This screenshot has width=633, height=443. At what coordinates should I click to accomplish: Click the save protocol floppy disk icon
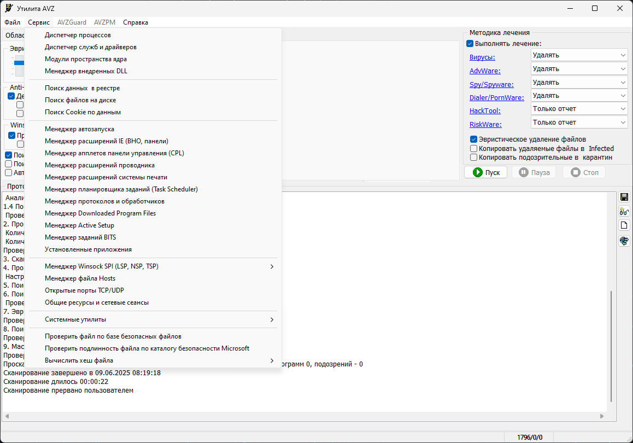[624, 197]
